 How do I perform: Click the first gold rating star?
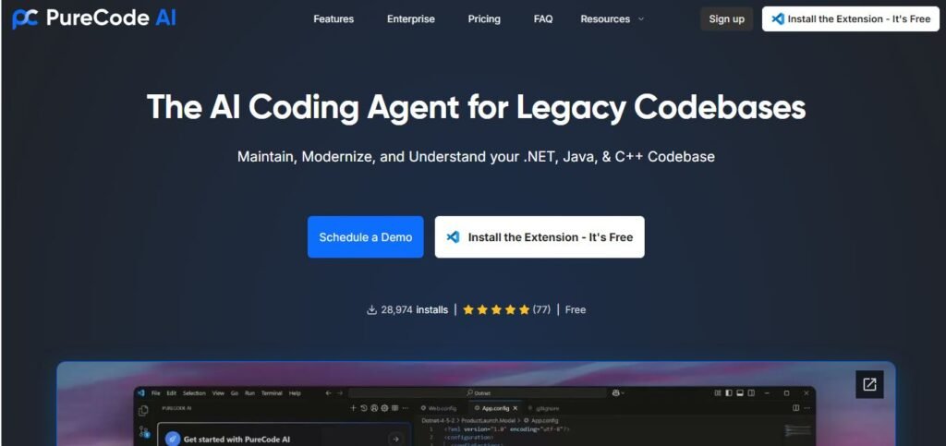468,309
